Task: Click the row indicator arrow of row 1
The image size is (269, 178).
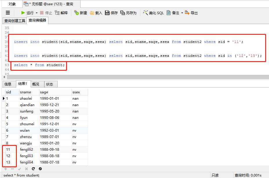Action: 3,99
